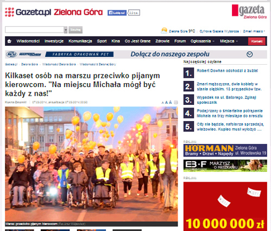Click Wiadomości z Zielonej Góry breadcrumb
This screenshot has width=271, height=231.
[x=98, y=64]
